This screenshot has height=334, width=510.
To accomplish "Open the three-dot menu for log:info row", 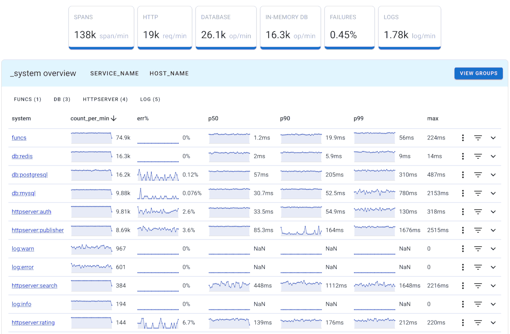I will tap(462, 304).
